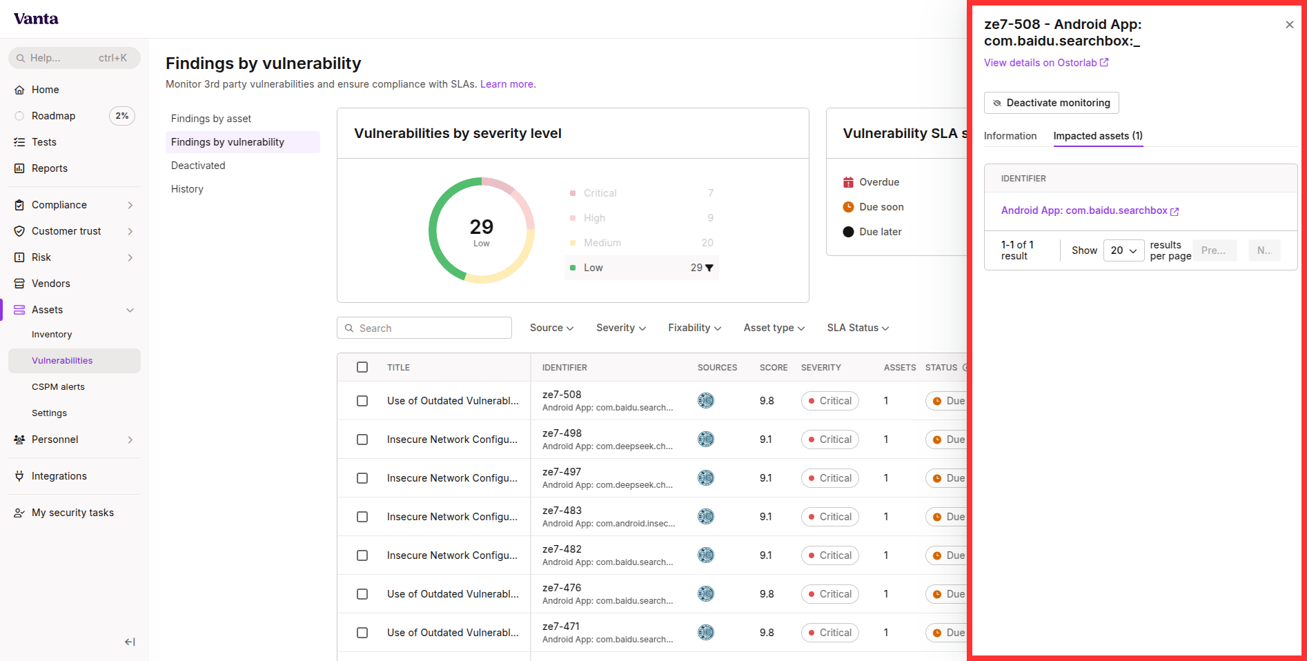Viewport: 1307px width, 661px height.
Task: Click Ostorlab source icon for ze7-476
Action: pyautogui.click(x=706, y=594)
